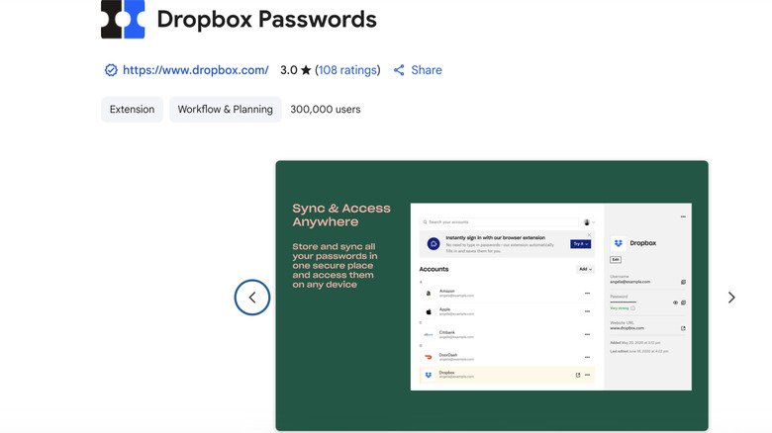
Task: Click the star rating icon
Action: tap(306, 70)
